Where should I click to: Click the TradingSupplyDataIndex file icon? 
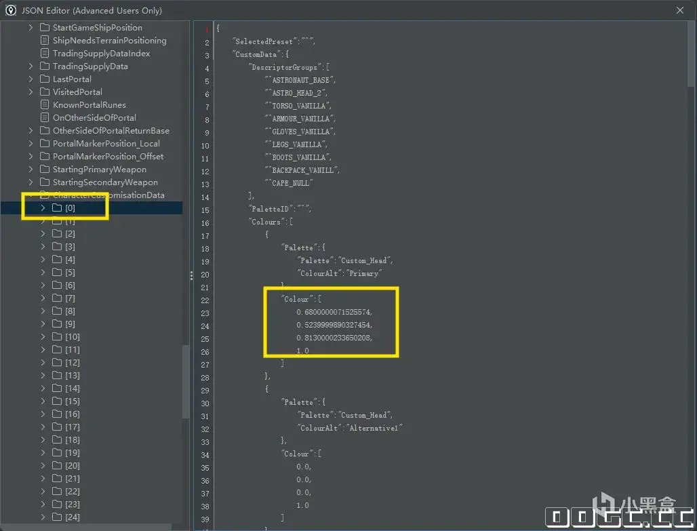(45, 54)
